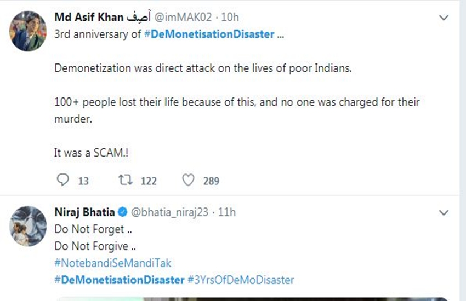
Task: Open #DeMonetisationDisaster hashtag in Niraj's tweet
Action: point(119,280)
